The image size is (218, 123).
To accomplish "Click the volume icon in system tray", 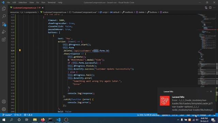I will pyautogui.click(x=197, y=120).
